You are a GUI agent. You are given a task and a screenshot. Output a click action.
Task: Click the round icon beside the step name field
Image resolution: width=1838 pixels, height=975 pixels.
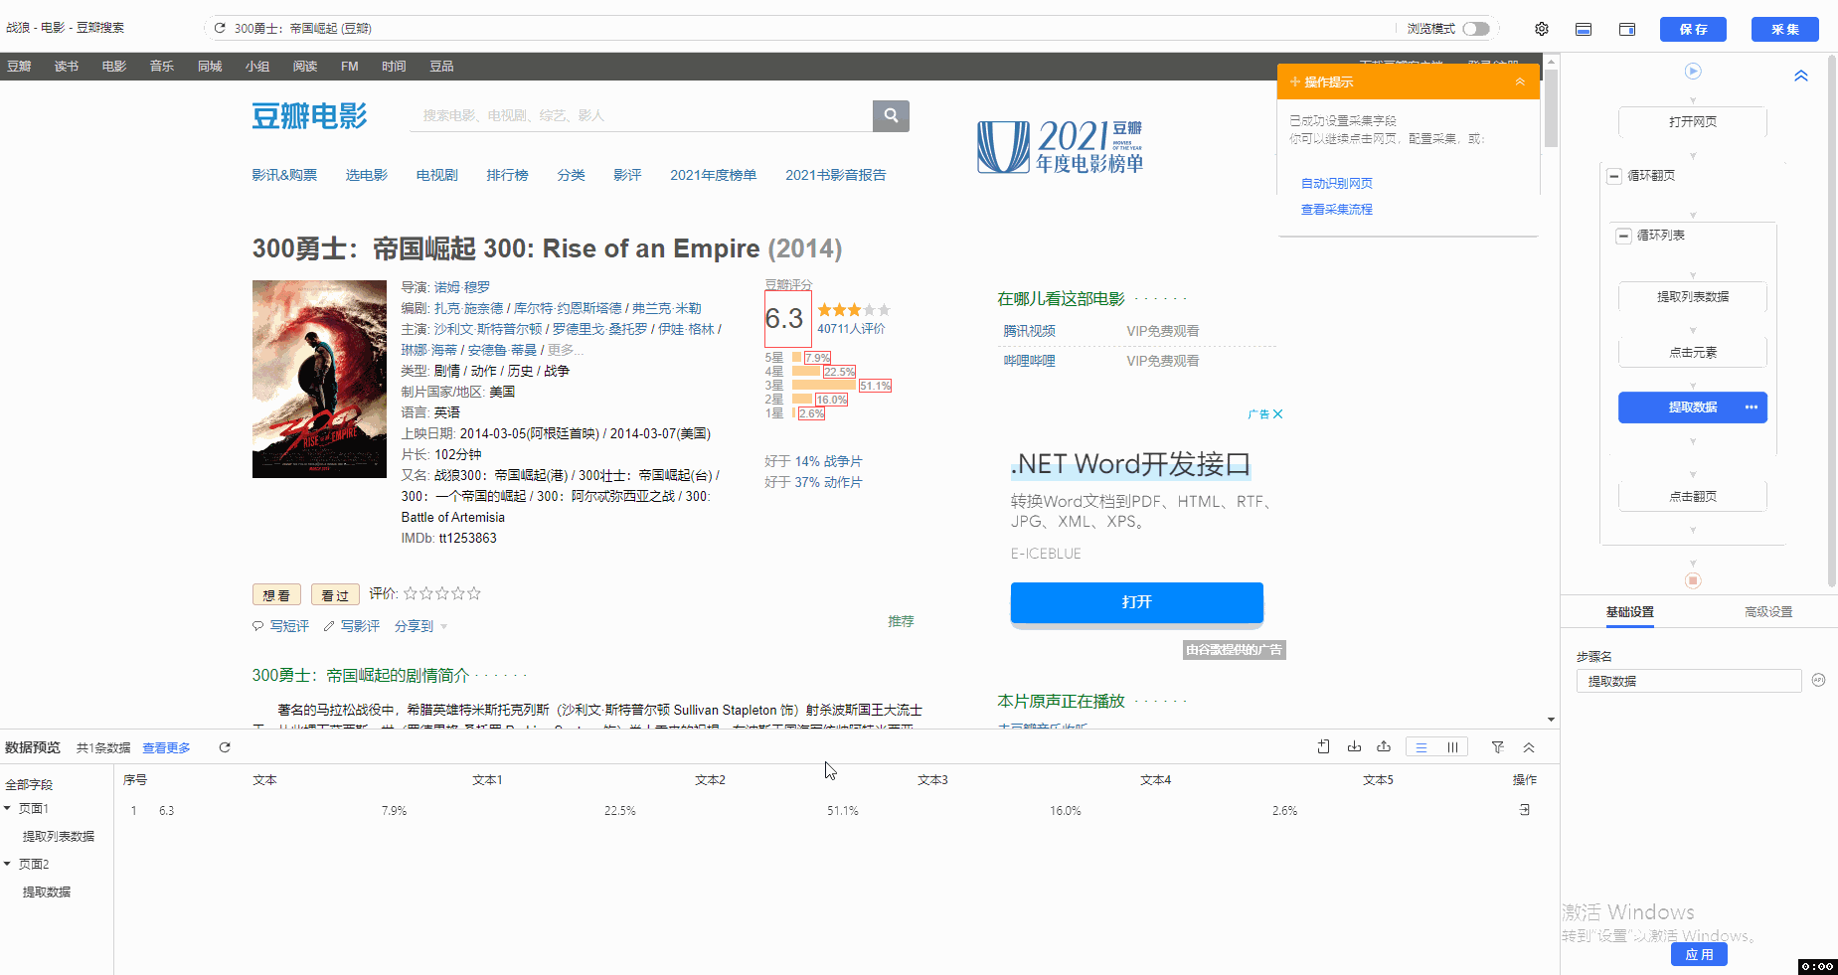point(1818,680)
